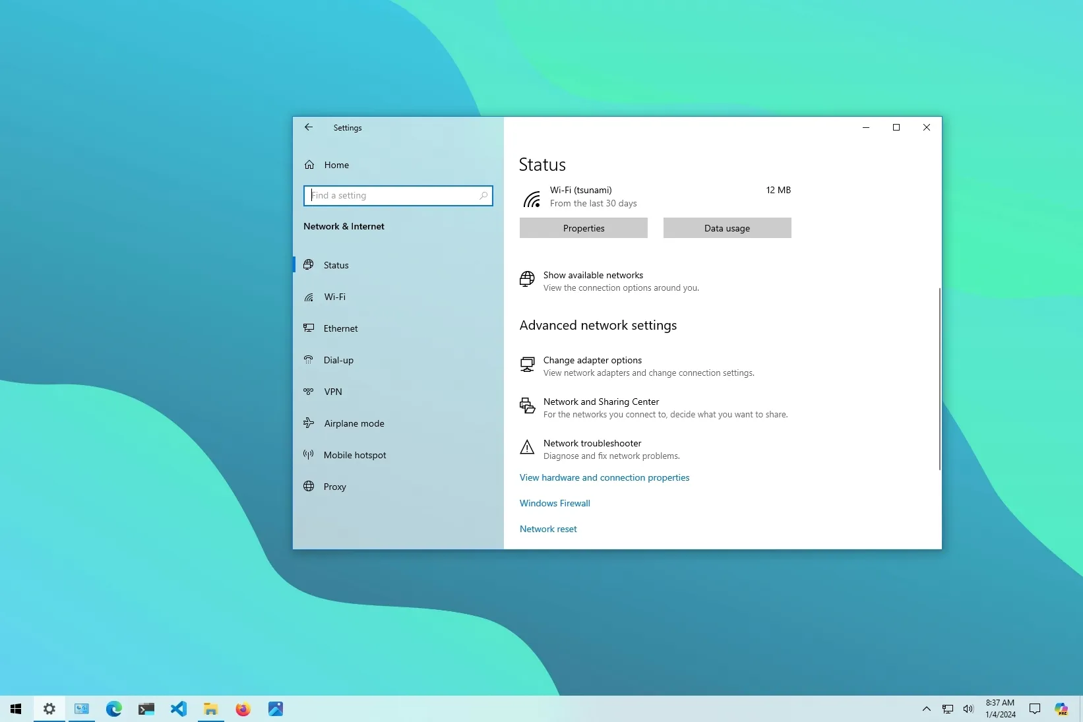Select the Dial-up sidebar icon
Image resolution: width=1083 pixels, height=722 pixels.
click(309, 360)
